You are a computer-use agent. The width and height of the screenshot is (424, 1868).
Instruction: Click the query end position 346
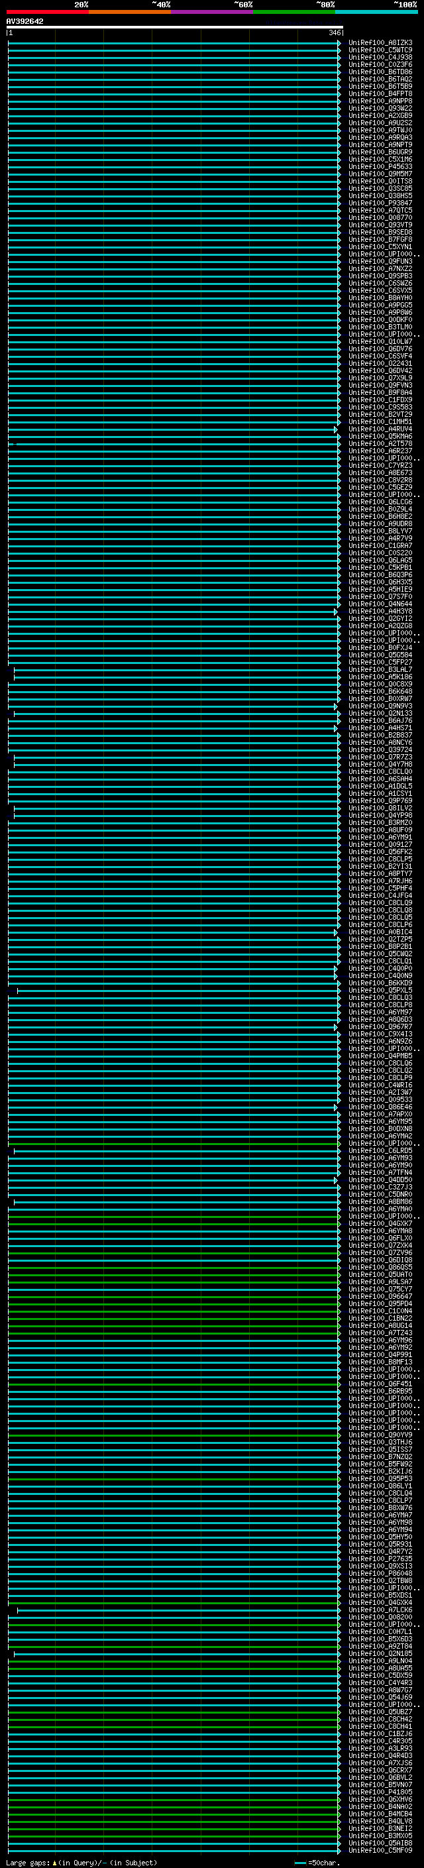tap(334, 32)
